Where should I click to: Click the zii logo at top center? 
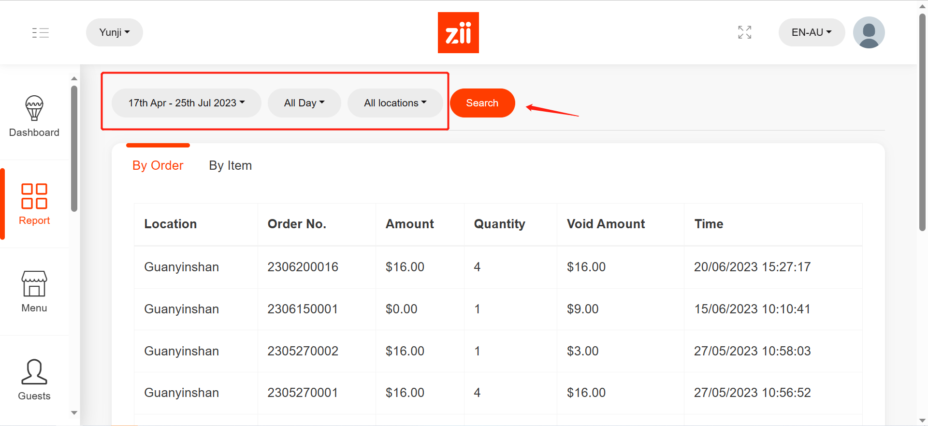[x=458, y=32]
